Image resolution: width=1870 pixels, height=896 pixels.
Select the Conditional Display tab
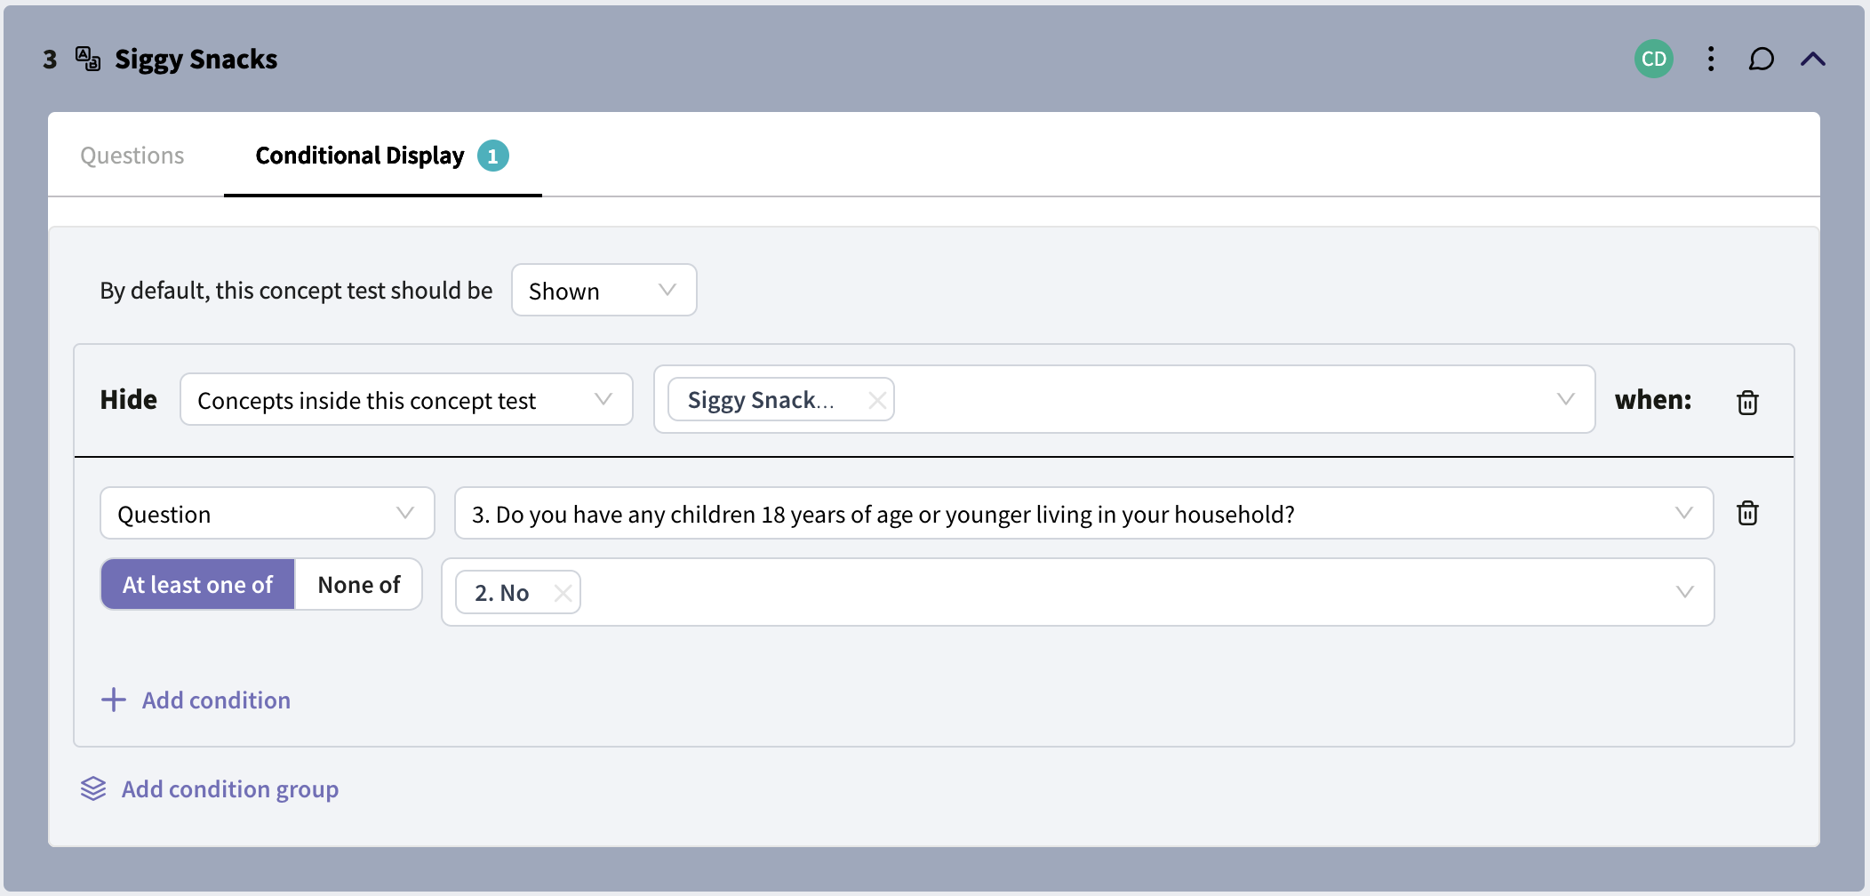coord(382,156)
